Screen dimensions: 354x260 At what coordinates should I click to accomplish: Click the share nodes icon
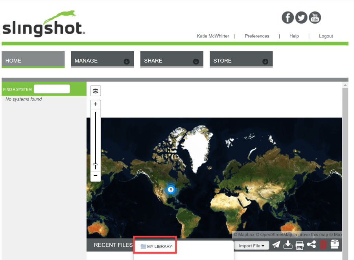point(312,245)
